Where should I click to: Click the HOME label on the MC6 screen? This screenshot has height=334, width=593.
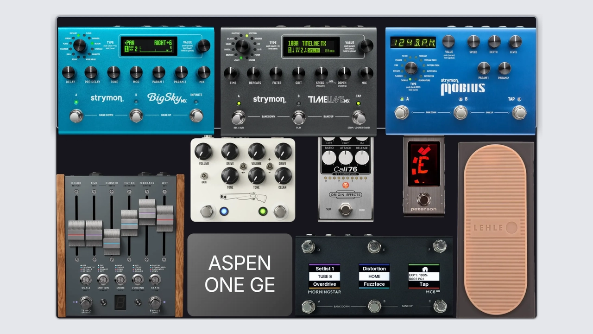pos(374,276)
